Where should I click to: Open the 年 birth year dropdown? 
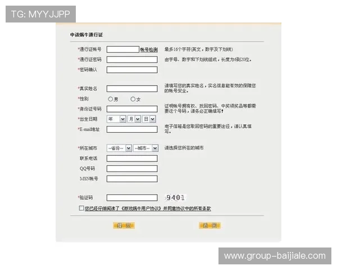click(116, 119)
